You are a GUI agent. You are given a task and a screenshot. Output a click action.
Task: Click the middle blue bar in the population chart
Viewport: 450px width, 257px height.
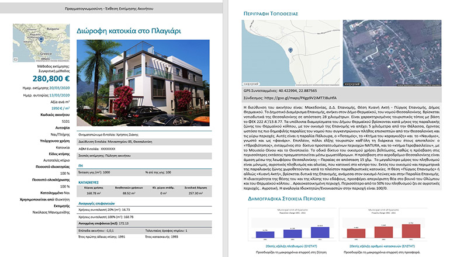(292, 234)
